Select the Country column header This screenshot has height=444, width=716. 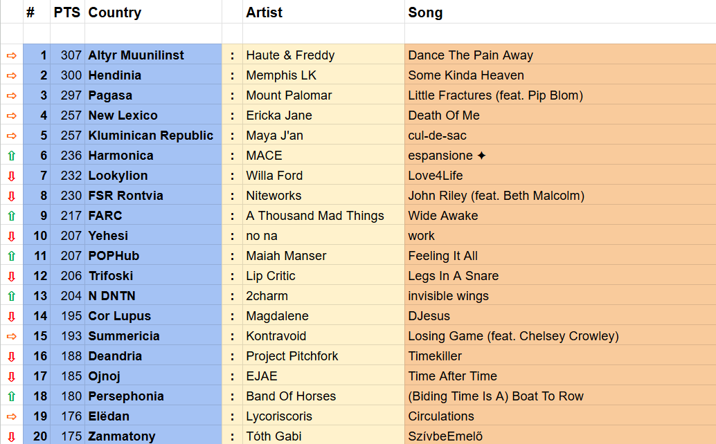coord(115,12)
